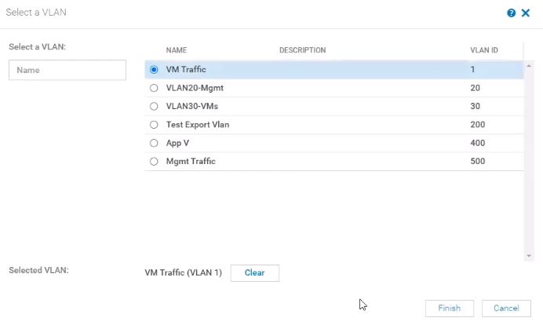Select the VLAN30-VMs radio button
The image size is (543, 325).
pyautogui.click(x=154, y=106)
